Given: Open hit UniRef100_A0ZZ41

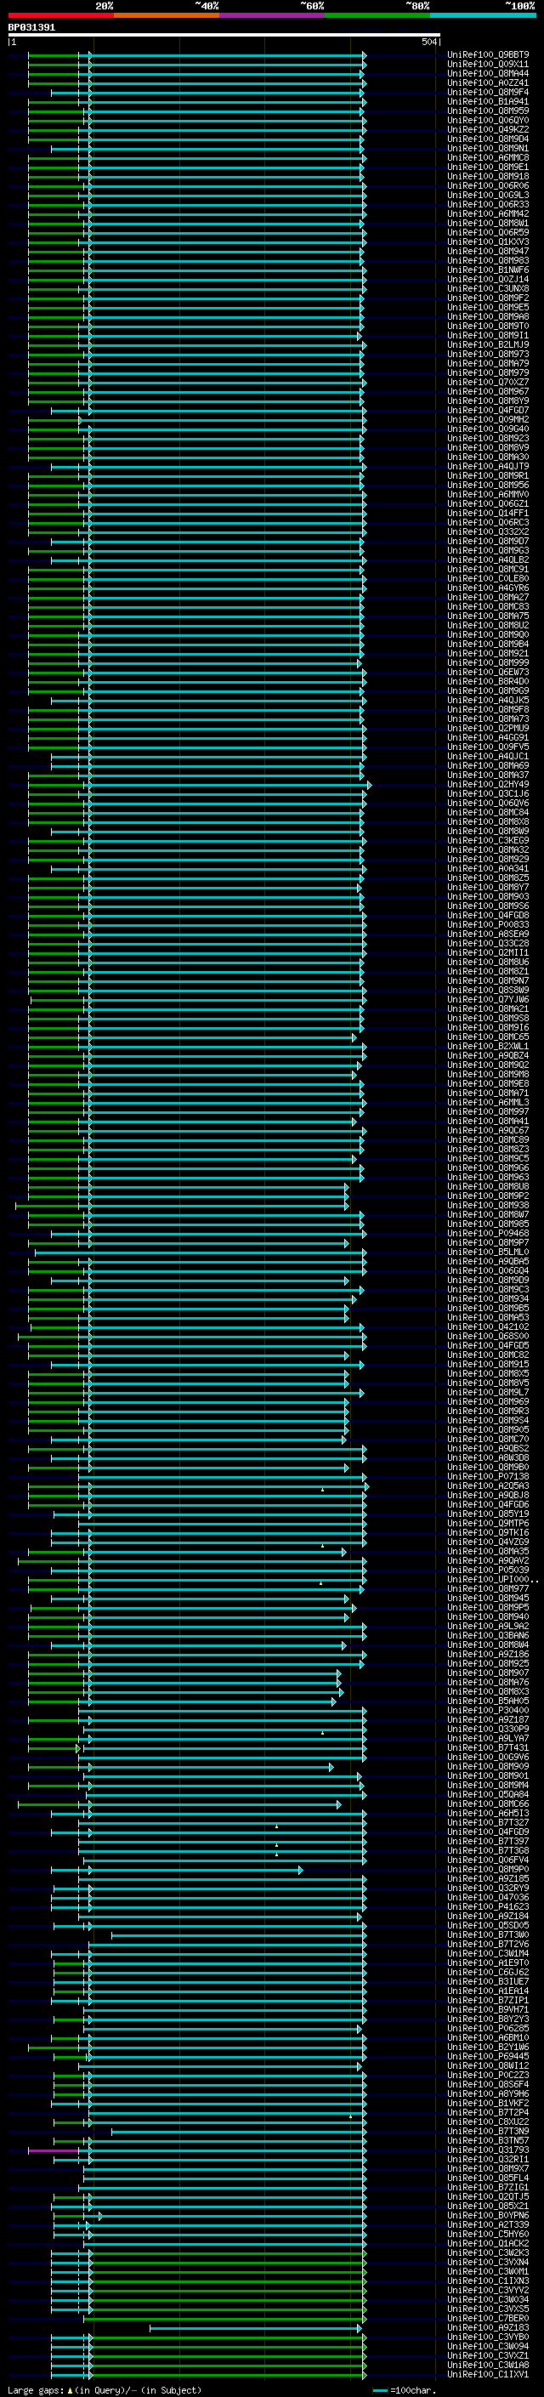Looking at the screenshot, I should pos(487,82).
